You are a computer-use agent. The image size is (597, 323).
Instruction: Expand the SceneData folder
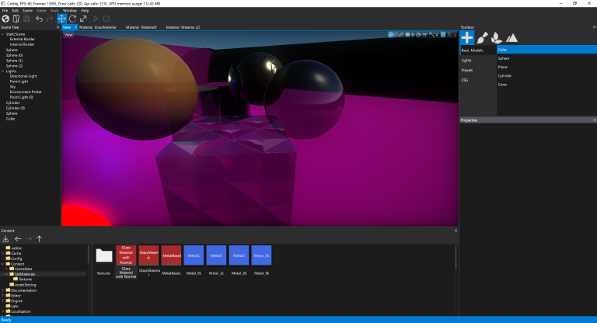(6, 269)
